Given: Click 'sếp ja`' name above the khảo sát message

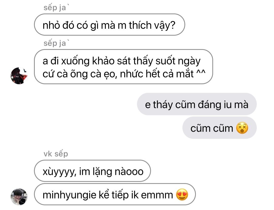Looking at the screenshot, I should (x=56, y=43).
